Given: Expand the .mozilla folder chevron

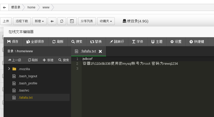Looking at the screenshot, I should (9, 69).
